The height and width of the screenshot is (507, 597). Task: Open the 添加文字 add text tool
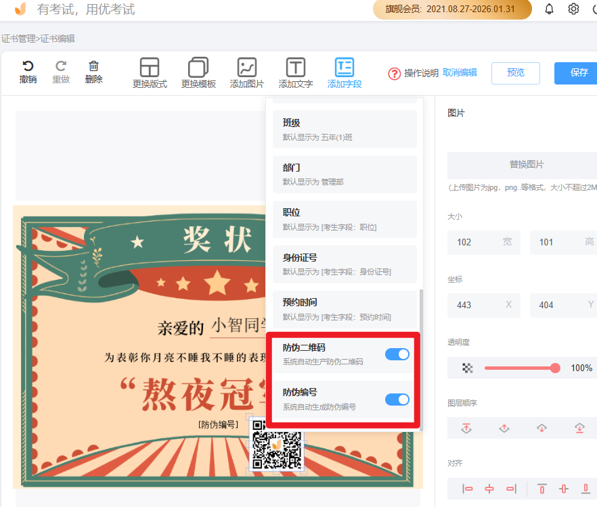pyautogui.click(x=295, y=72)
